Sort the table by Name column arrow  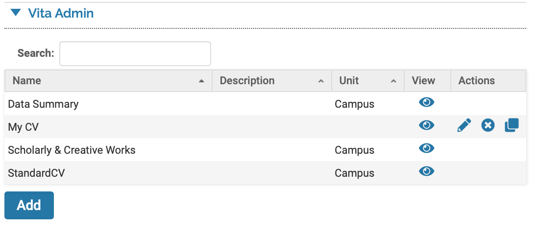pos(201,81)
